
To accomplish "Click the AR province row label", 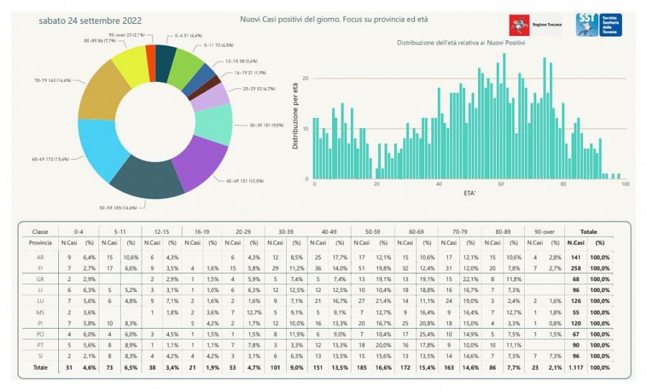I will pos(40,257).
